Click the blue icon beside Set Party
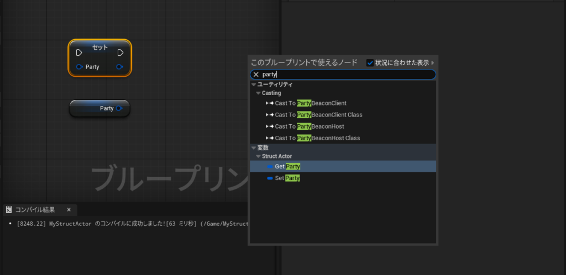Image resolution: width=566 pixels, height=275 pixels. (x=270, y=178)
